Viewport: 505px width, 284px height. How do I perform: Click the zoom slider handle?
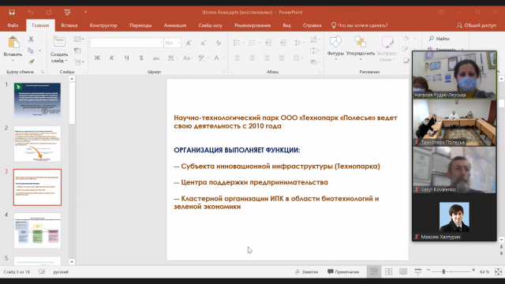point(443,271)
